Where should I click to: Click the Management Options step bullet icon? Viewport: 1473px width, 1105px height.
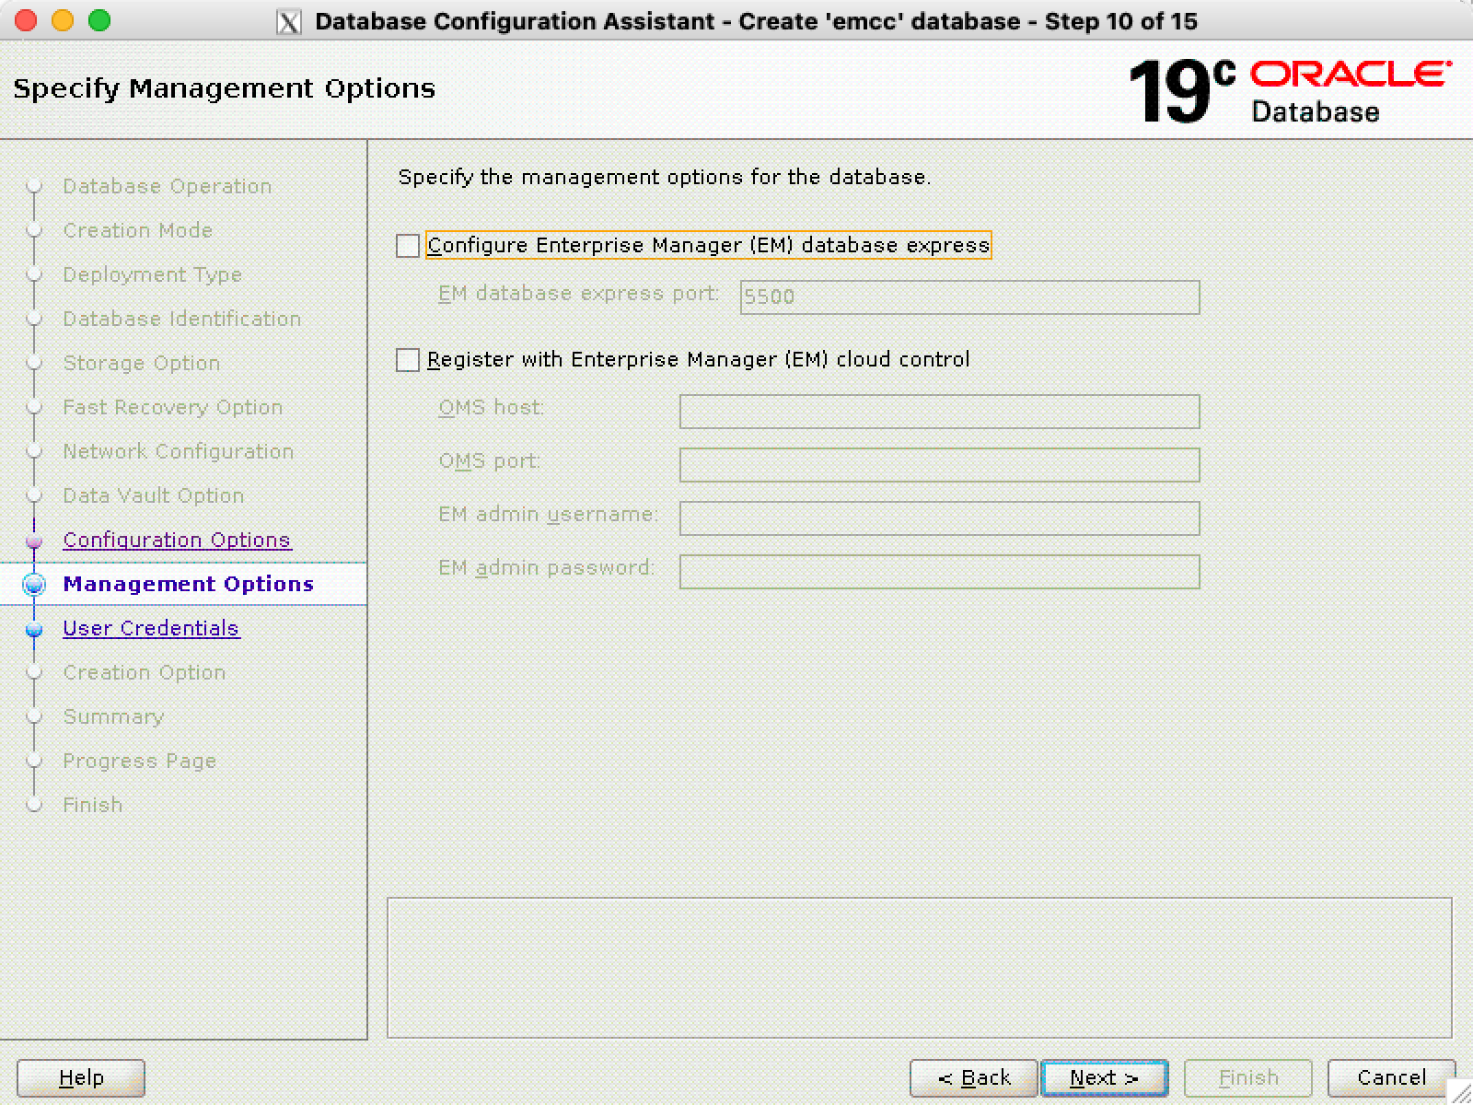[x=34, y=585]
